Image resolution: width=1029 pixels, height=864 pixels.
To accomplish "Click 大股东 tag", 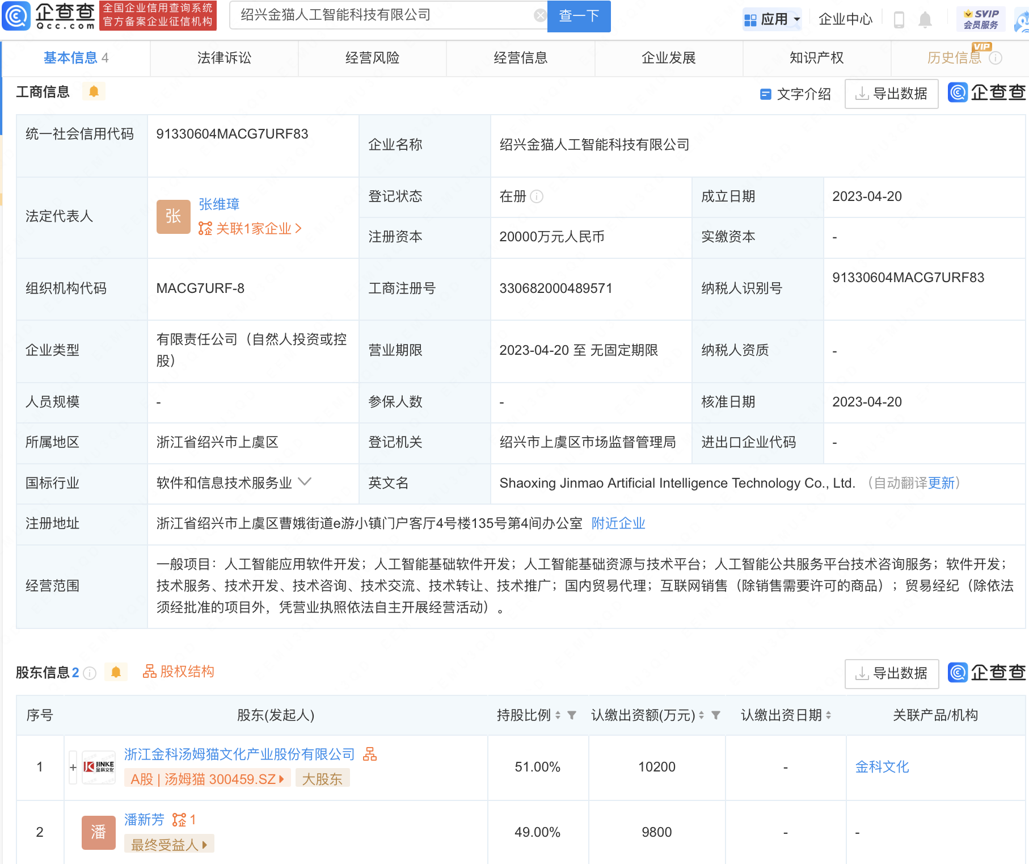I will [322, 779].
